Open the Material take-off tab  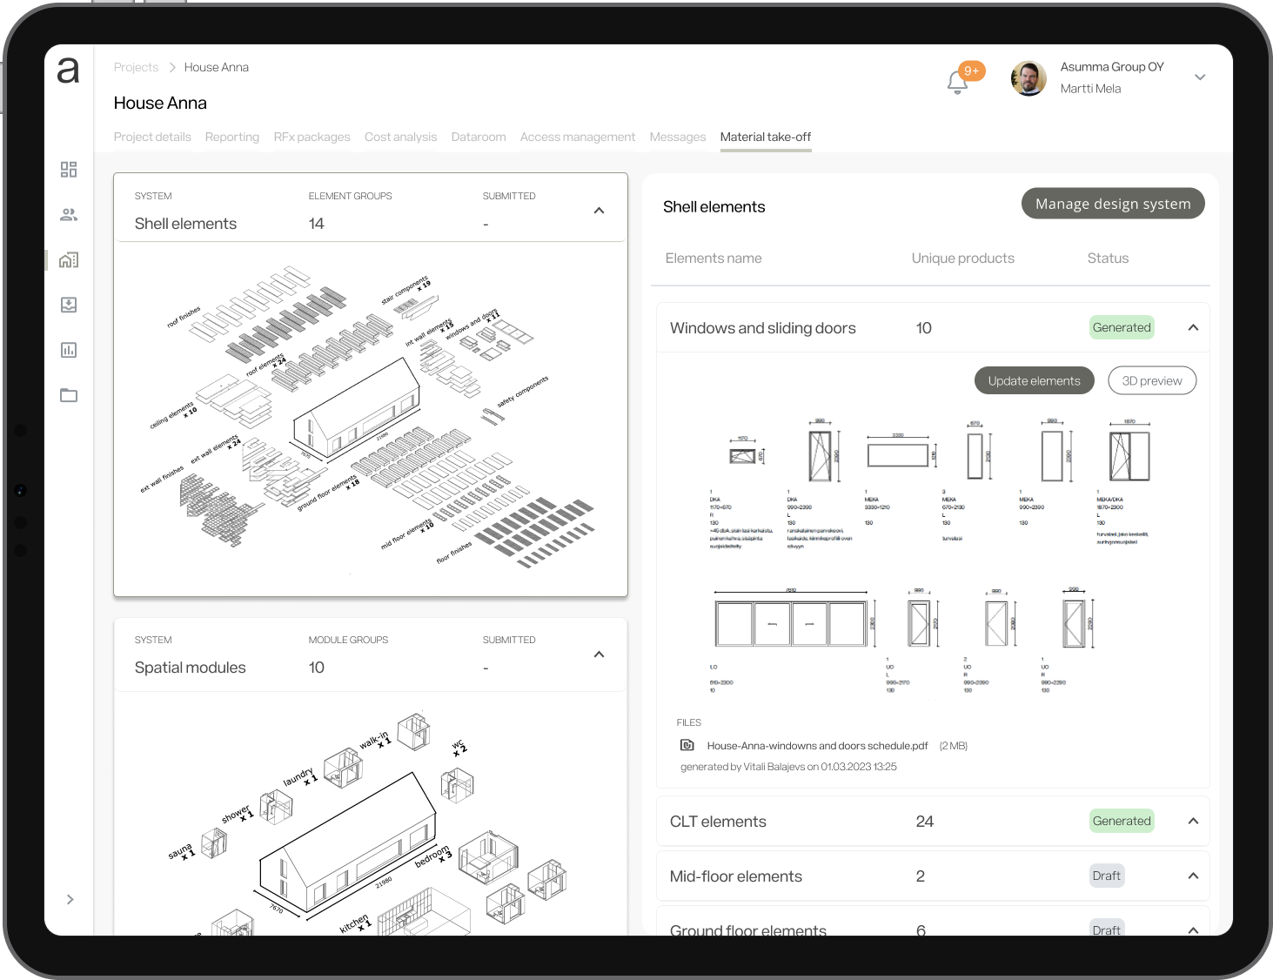[765, 137]
